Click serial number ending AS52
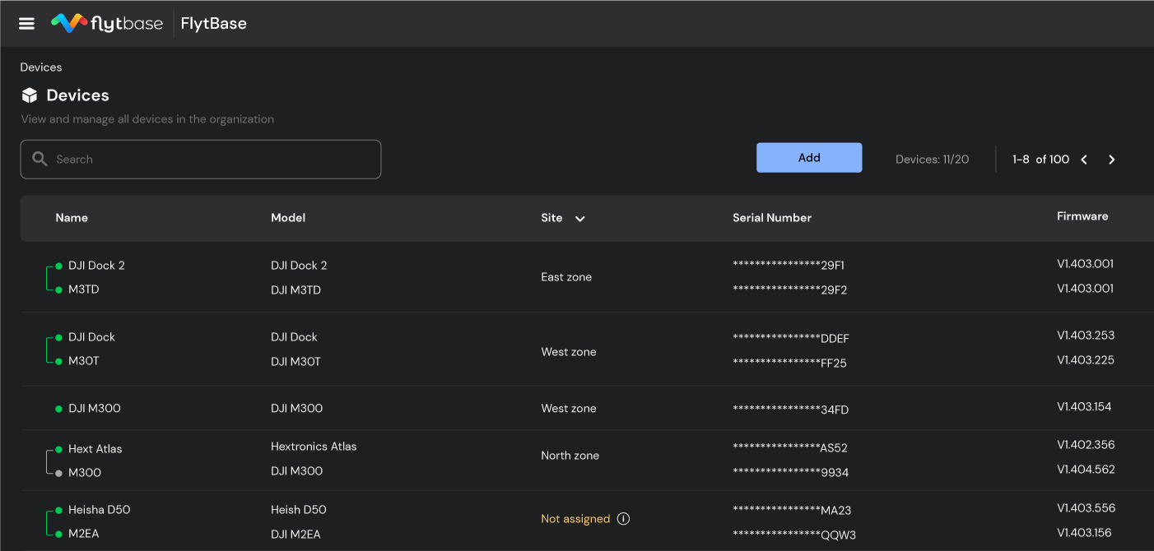Image resolution: width=1154 pixels, height=551 pixels. pos(790,448)
